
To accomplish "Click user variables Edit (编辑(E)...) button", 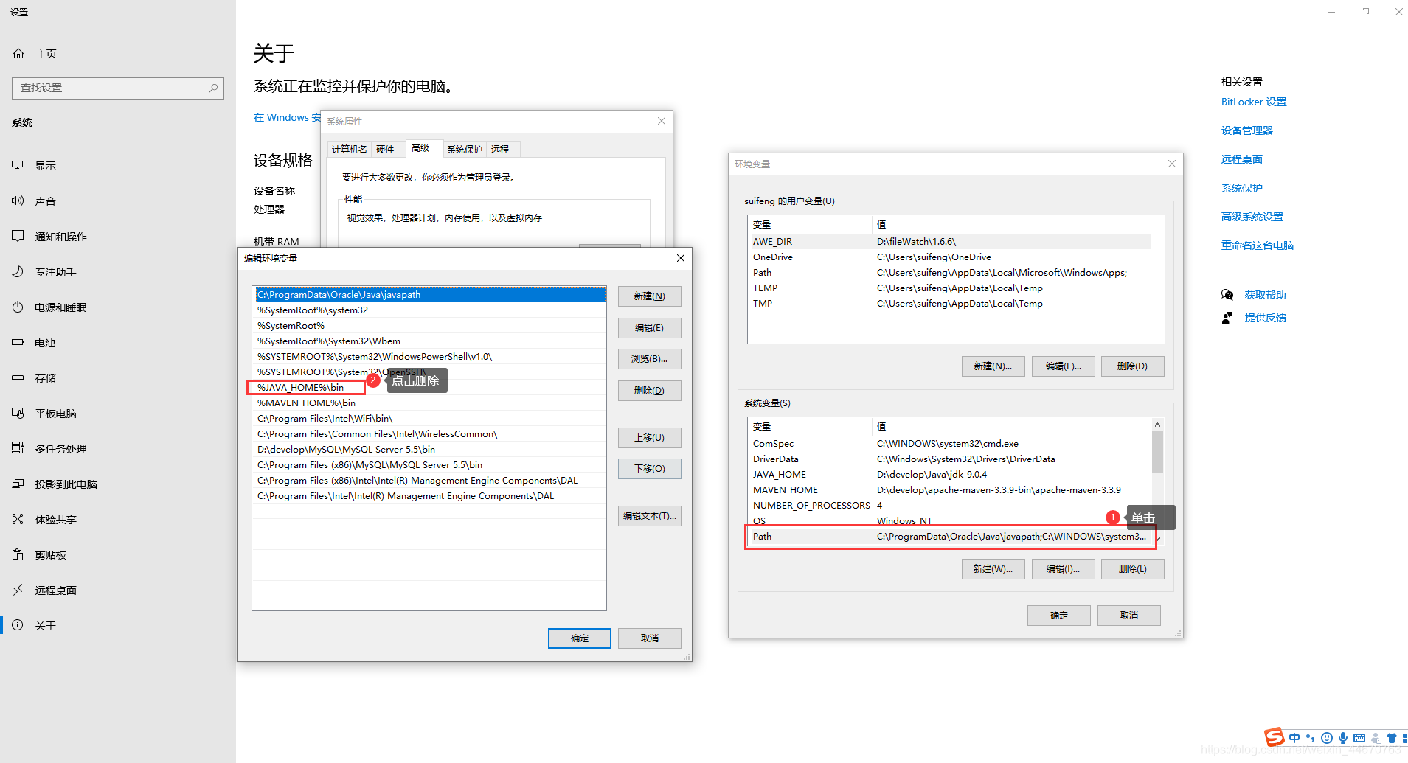I will pos(1063,366).
